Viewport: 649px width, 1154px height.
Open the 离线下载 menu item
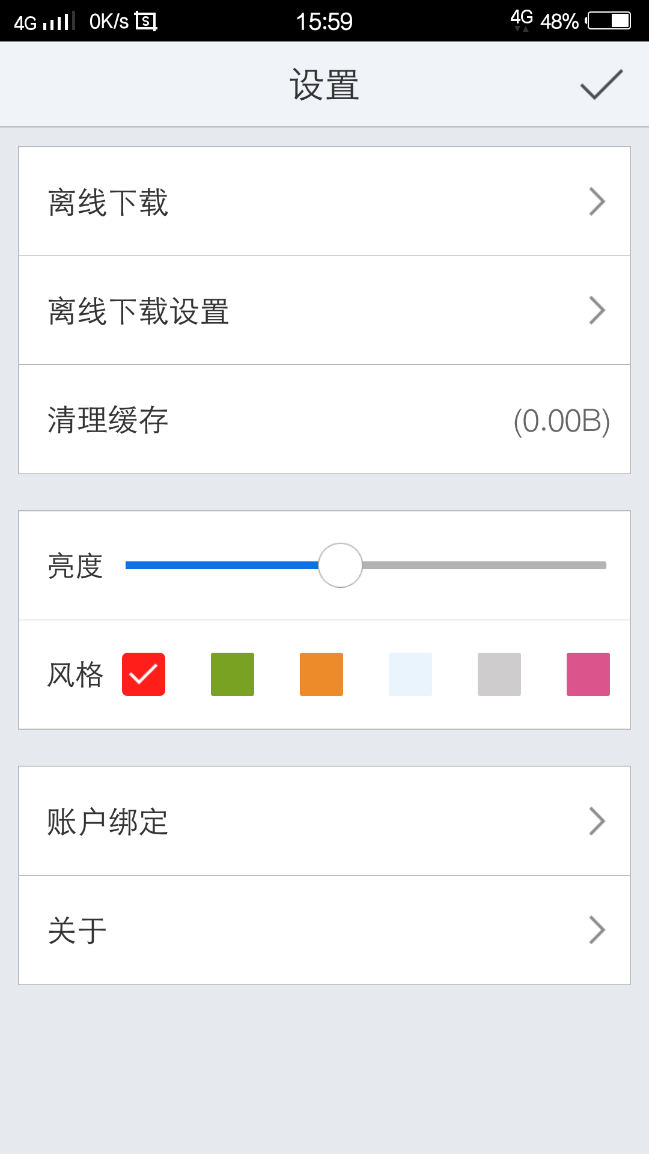click(x=108, y=202)
